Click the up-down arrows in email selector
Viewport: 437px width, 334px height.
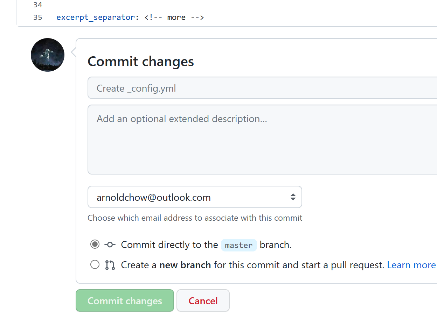coord(293,197)
